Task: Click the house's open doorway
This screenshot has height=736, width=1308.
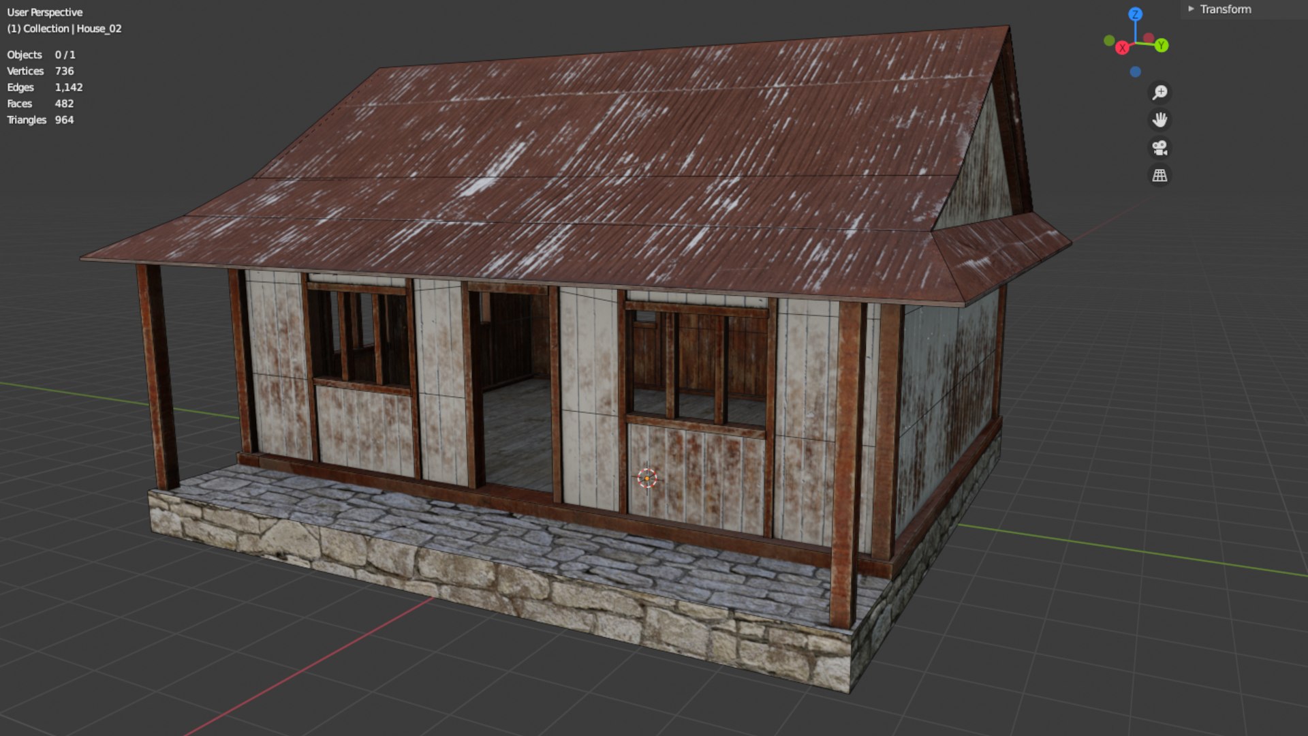Action: pyautogui.click(x=518, y=392)
